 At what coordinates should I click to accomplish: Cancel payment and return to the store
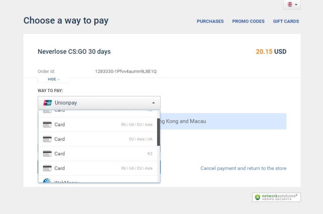[x=243, y=168]
